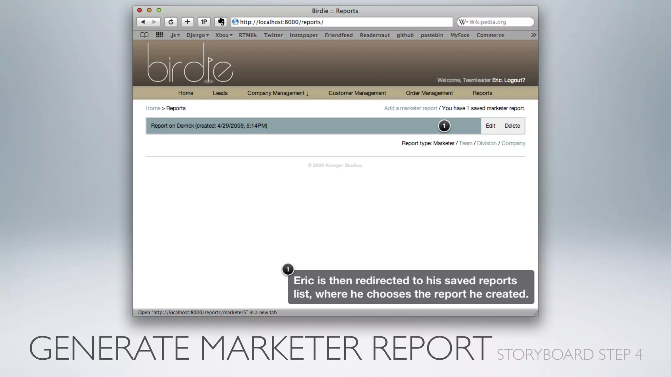671x377 pixels.
Task: Click the browser Back arrow button
Action: pos(143,22)
